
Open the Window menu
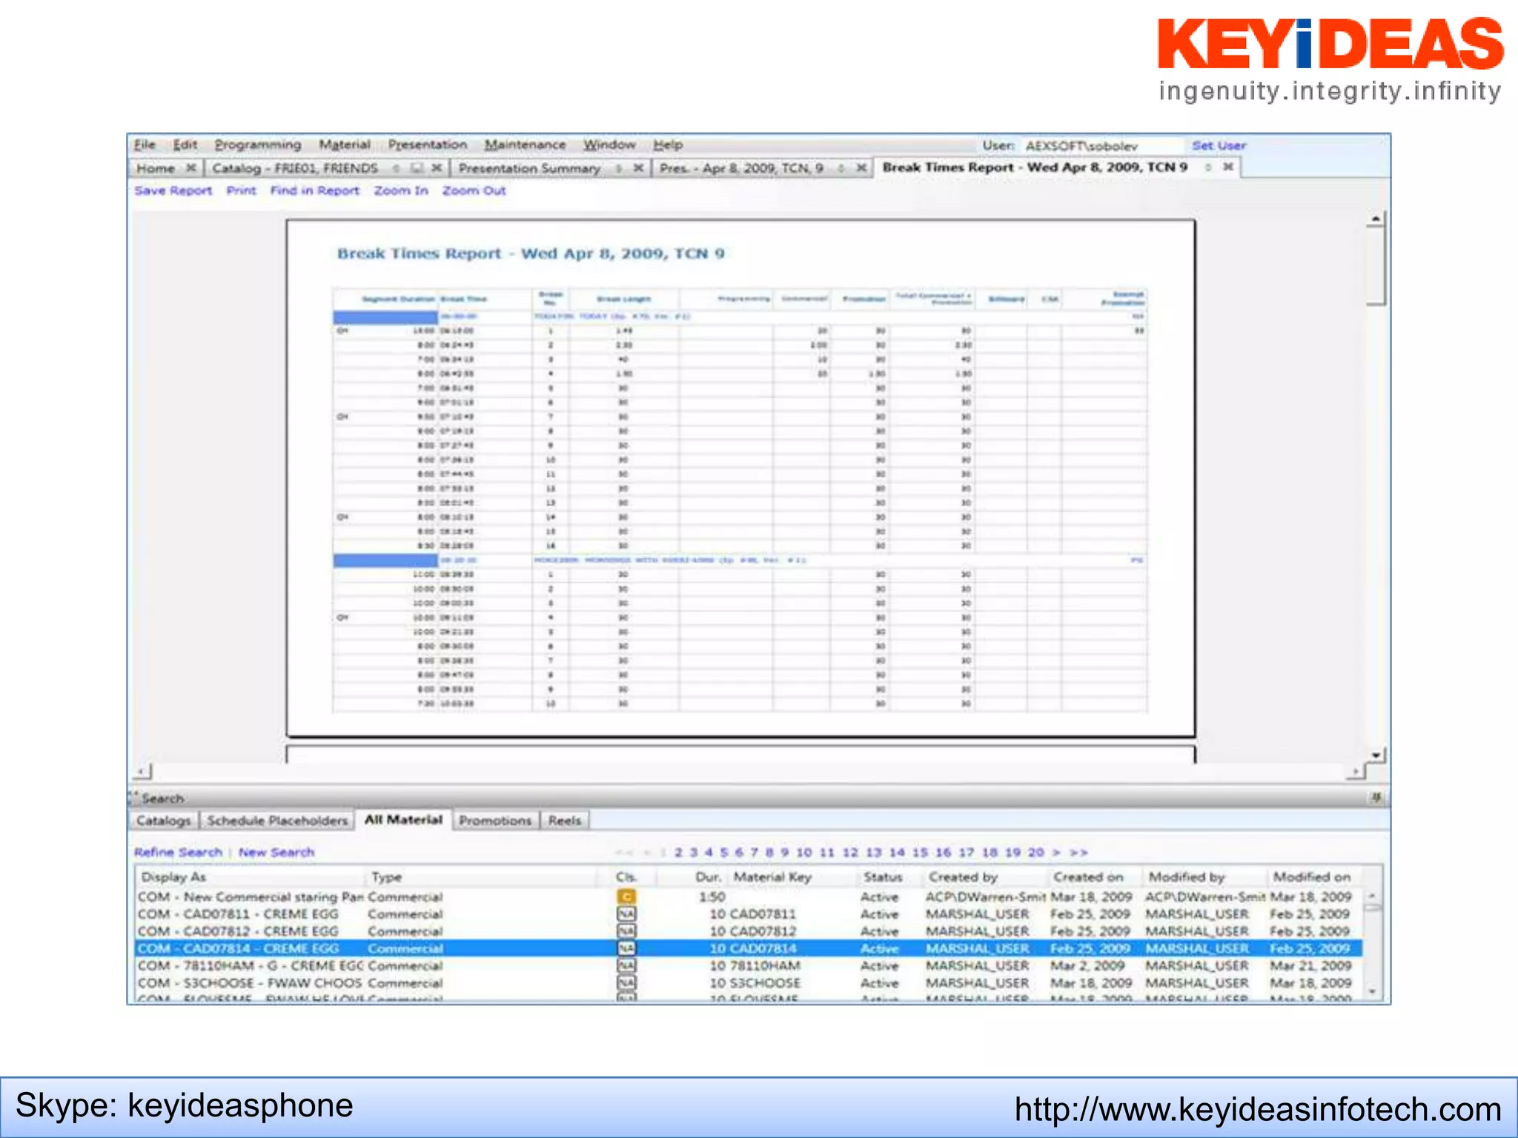[x=609, y=144]
